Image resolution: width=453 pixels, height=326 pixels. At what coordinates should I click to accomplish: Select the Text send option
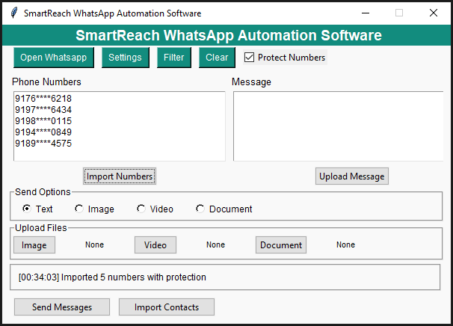click(x=27, y=209)
